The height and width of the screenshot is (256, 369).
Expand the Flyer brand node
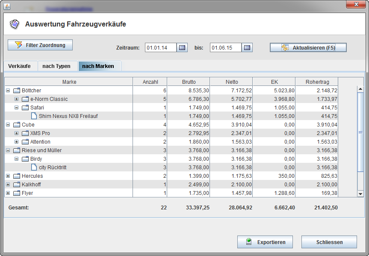8,193
